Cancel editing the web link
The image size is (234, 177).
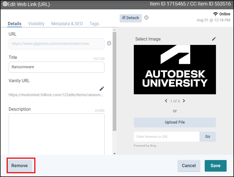(x=189, y=165)
